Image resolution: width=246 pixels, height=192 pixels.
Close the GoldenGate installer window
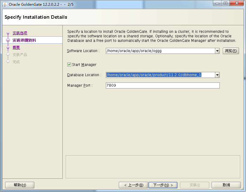(237, 3)
